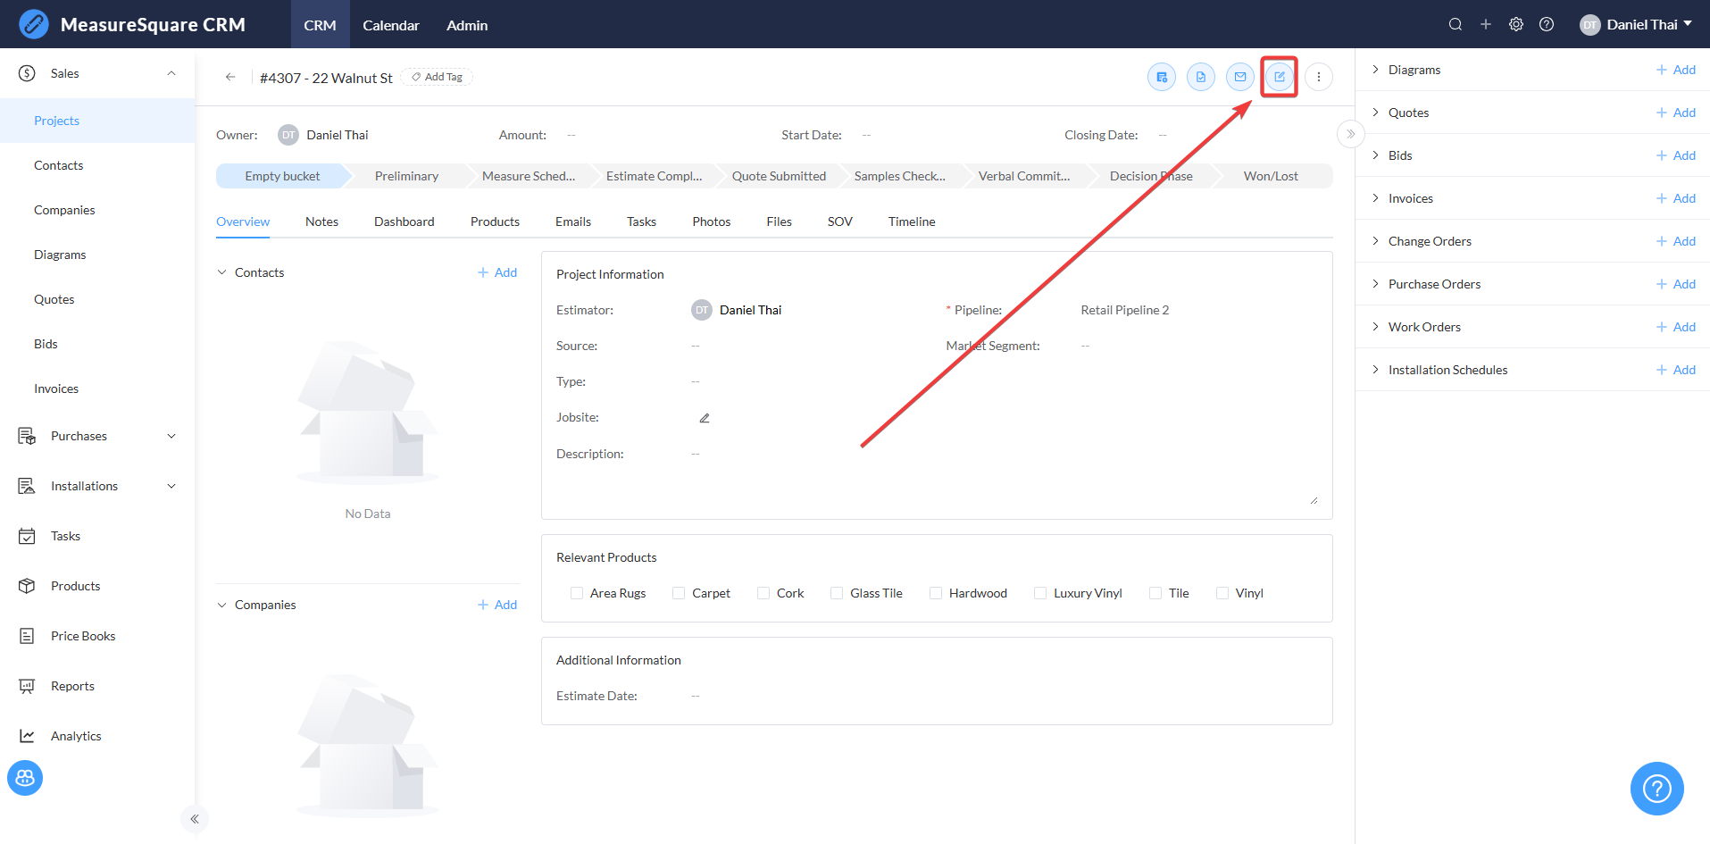
Task: Open the global search icon in top bar
Action: click(1456, 24)
